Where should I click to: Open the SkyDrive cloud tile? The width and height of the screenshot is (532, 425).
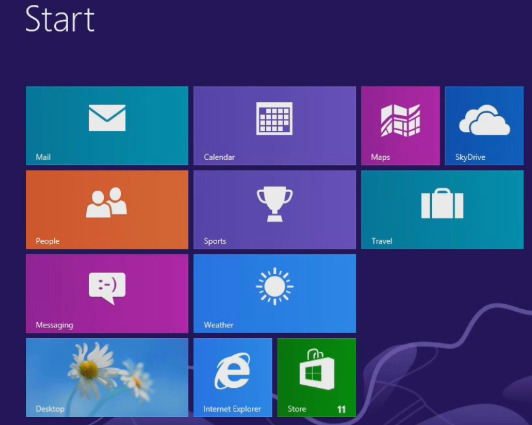[x=484, y=125]
